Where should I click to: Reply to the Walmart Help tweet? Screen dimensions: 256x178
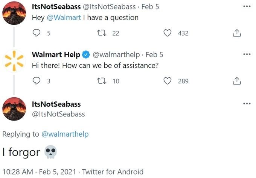coord(37,81)
